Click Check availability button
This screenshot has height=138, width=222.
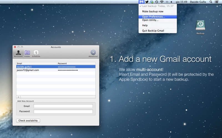click(28, 121)
